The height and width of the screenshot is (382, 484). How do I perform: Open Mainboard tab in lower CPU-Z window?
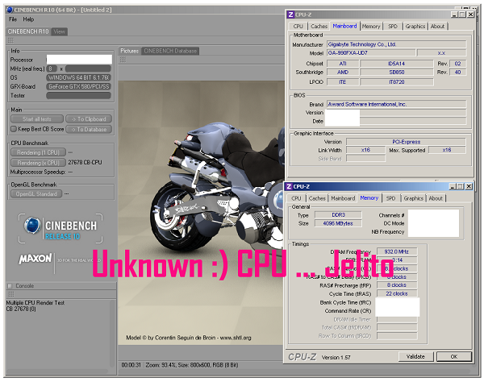click(x=343, y=198)
